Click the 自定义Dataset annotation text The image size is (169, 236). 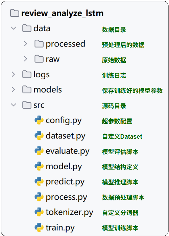point(122,137)
